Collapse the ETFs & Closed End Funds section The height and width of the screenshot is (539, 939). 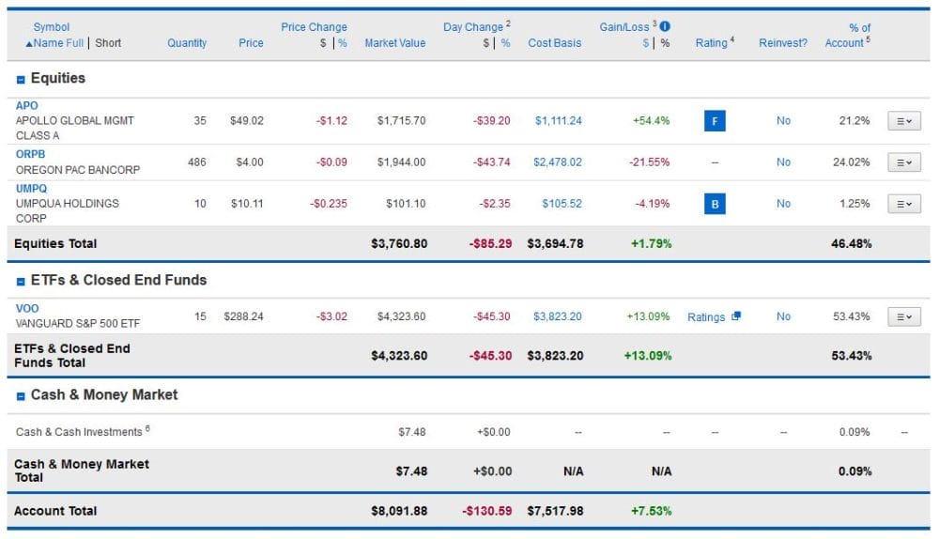click(x=21, y=281)
